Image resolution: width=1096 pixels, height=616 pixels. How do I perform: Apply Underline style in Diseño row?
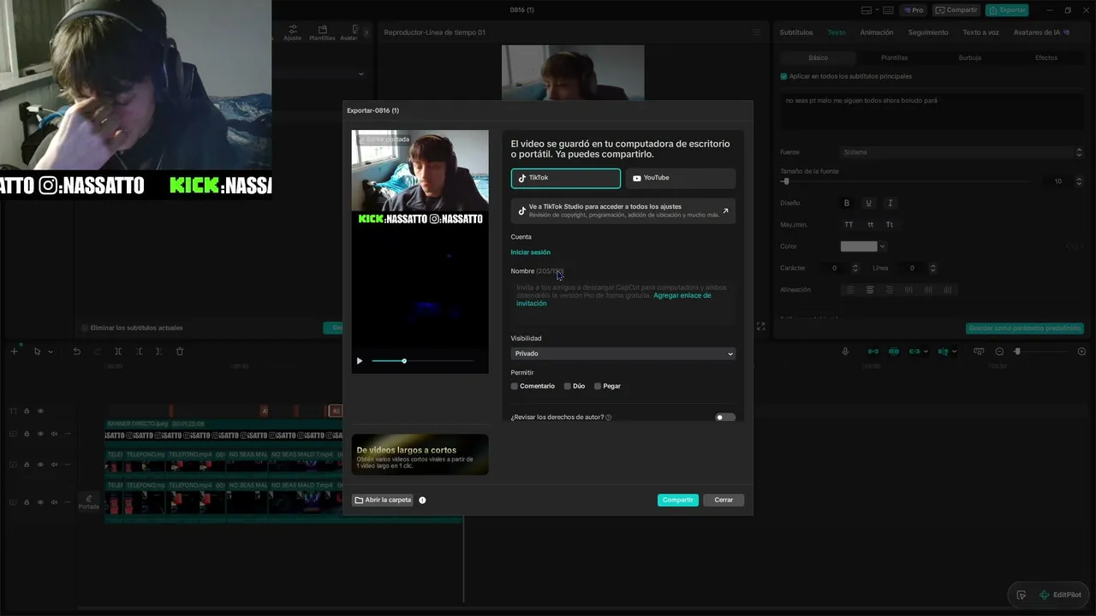868,204
